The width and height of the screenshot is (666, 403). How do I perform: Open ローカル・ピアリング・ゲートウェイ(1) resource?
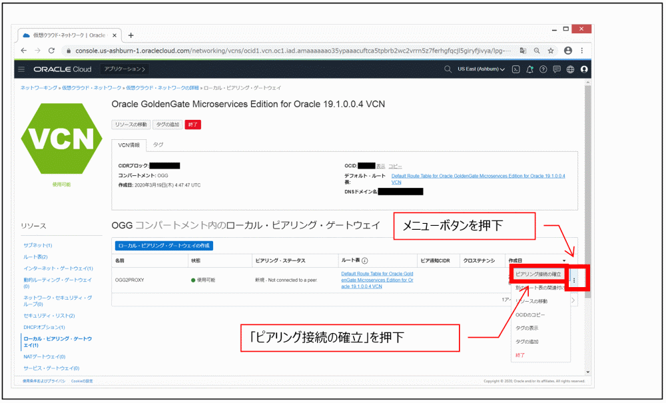click(x=57, y=342)
